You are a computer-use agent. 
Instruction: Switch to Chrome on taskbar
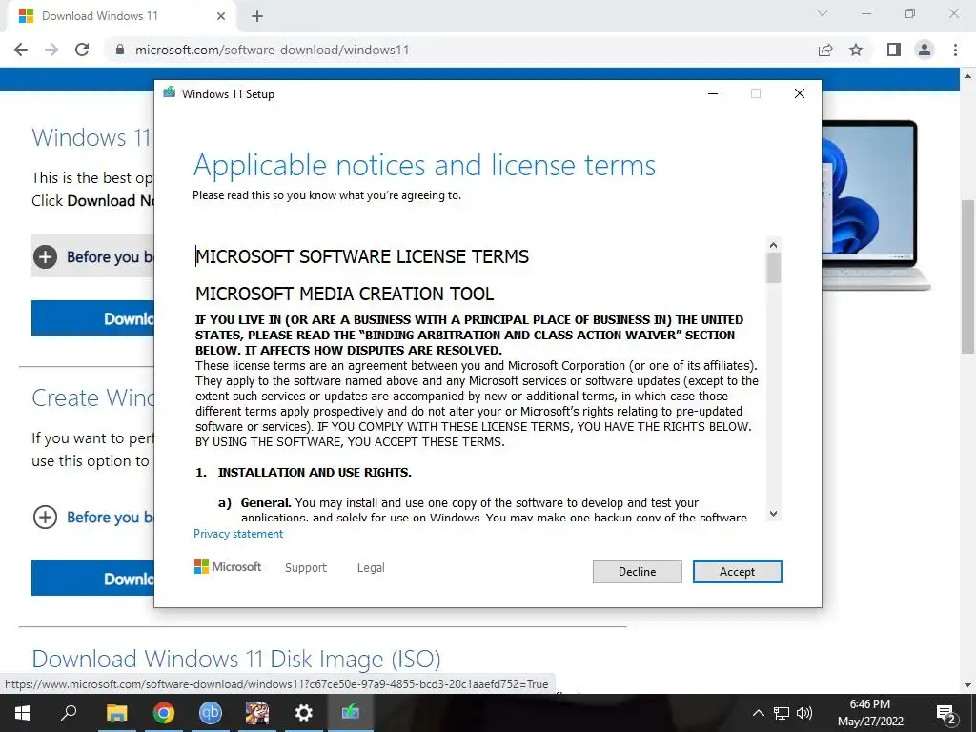(164, 713)
